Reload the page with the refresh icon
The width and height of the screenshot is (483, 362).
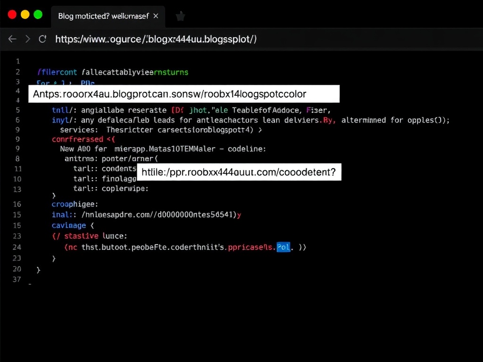pos(42,39)
